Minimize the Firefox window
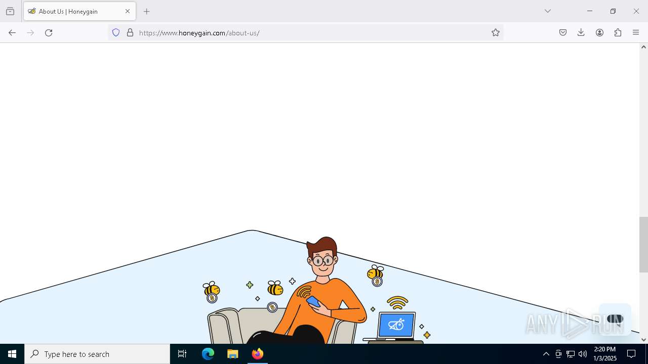 (589, 11)
